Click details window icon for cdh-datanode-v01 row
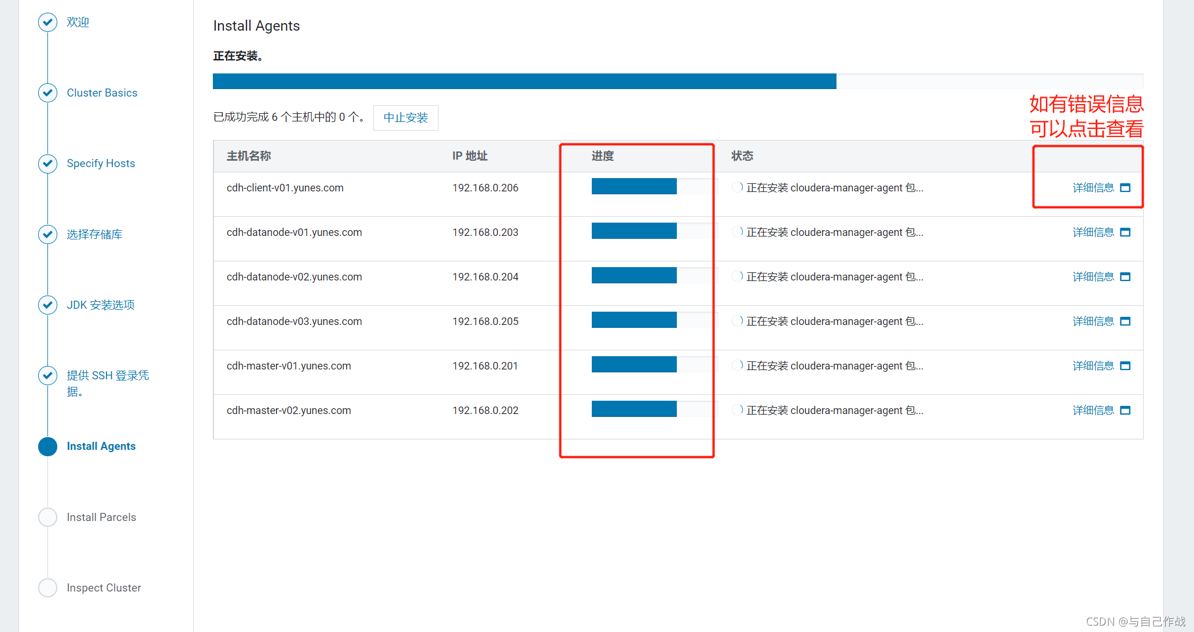 tap(1125, 232)
